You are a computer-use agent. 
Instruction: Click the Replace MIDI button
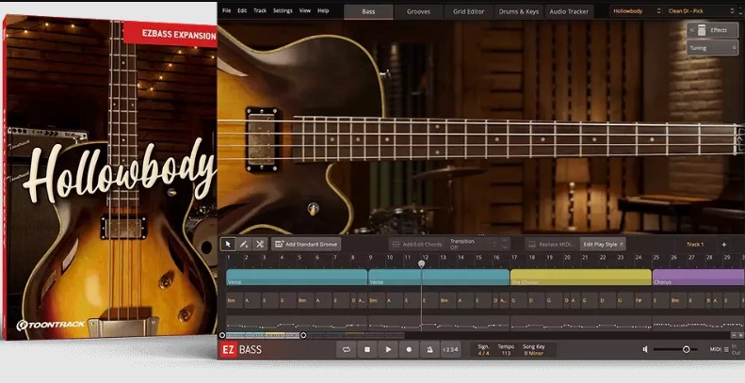552,245
